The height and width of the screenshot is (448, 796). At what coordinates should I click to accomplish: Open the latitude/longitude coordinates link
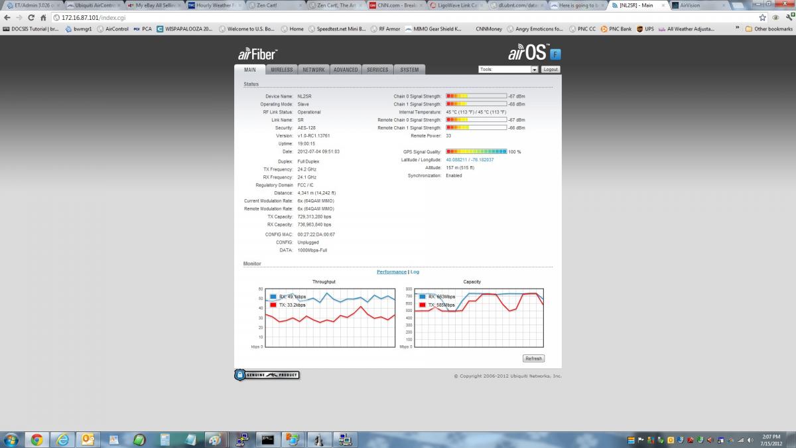[470, 160]
